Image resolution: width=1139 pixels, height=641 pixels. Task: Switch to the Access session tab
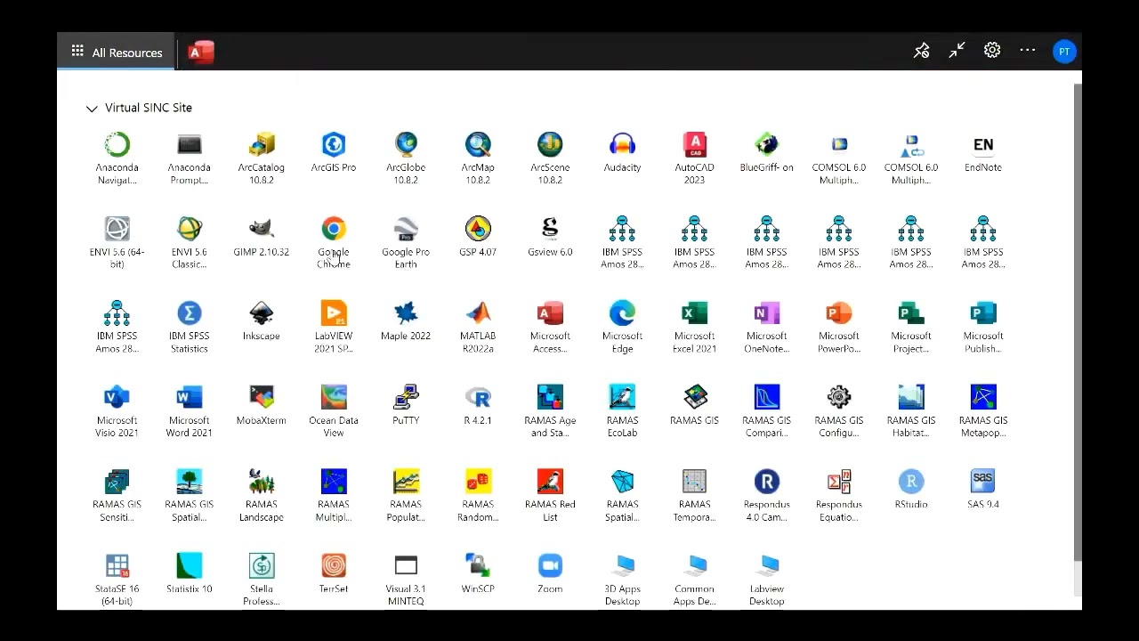pos(201,53)
